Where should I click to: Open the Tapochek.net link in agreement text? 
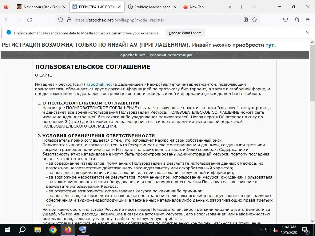[99, 84]
